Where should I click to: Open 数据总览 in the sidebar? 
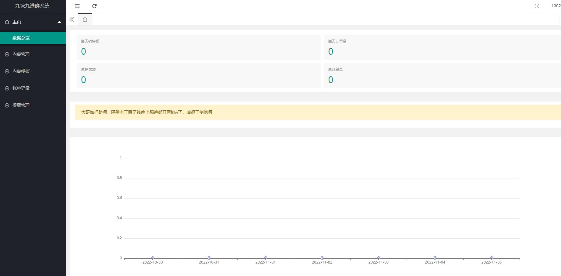point(21,38)
